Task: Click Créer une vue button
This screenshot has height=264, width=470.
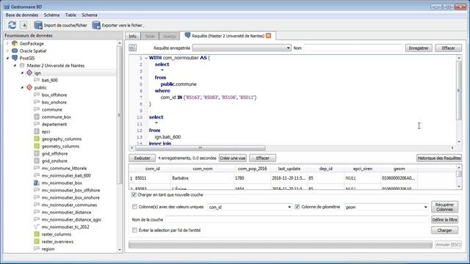Action: [x=233, y=158]
